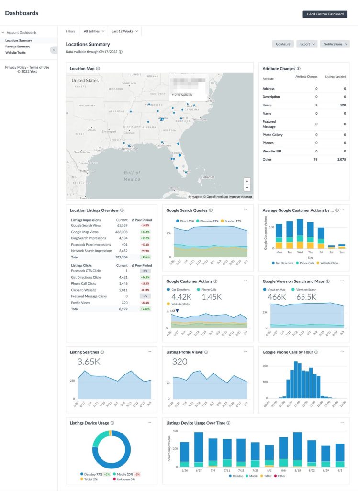The height and width of the screenshot is (491, 358).
Task: Click map zoom in plus button
Action: [x=247, y=181]
